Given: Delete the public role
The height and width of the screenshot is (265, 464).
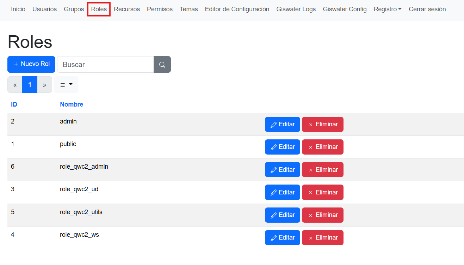Looking at the screenshot, I should click(x=322, y=147).
